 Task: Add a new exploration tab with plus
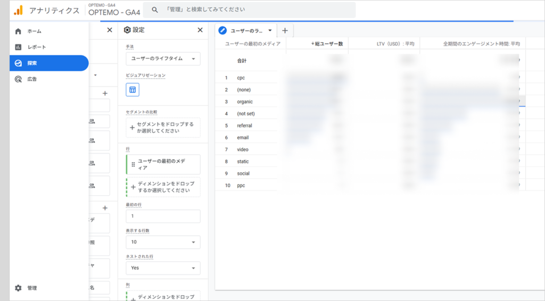click(285, 30)
